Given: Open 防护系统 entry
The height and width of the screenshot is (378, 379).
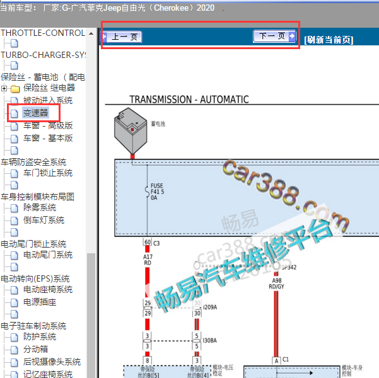Looking at the screenshot, I should (40, 336).
